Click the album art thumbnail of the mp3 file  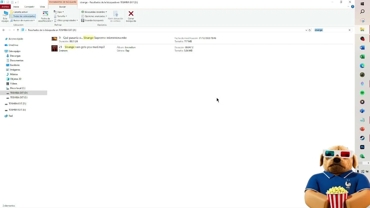[54, 48]
